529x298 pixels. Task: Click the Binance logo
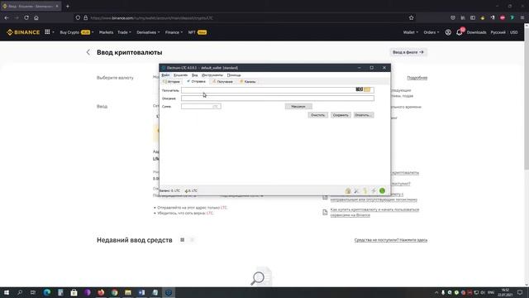click(23, 32)
